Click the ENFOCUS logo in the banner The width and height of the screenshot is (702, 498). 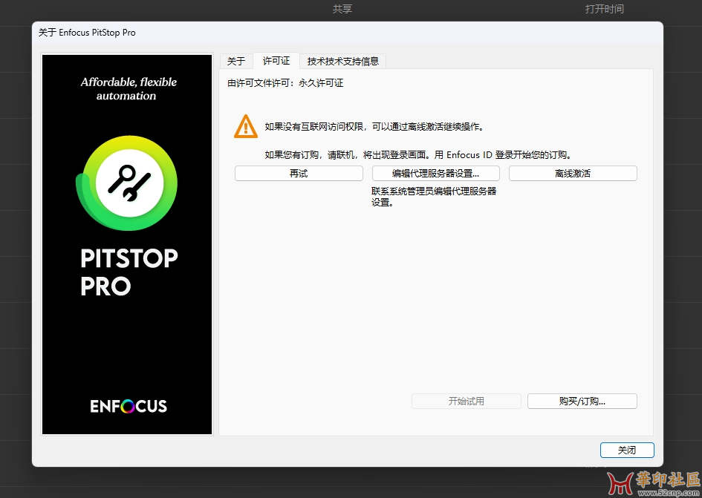pyautogui.click(x=129, y=406)
